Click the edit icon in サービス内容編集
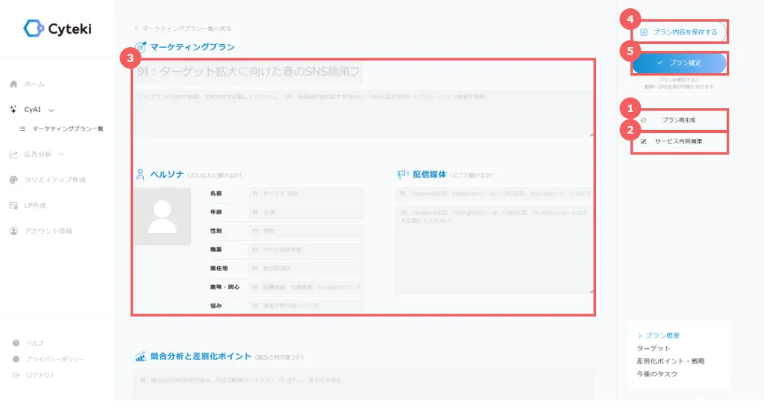Viewport: 764px width, 401px height. [x=644, y=141]
